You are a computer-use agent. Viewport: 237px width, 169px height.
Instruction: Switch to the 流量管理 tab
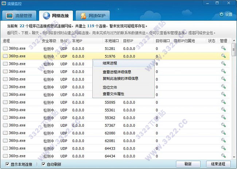coord(19,16)
